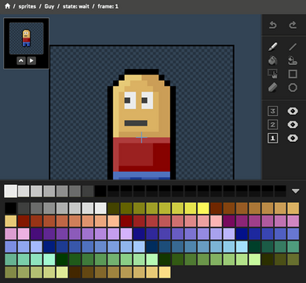This screenshot has height=283, width=306.
Task: Go to the sprites breadcrumb
Action: tap(27, 6)
